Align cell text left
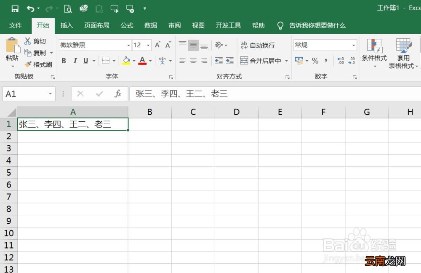This screenshot has width=421, height=273. (x=182, y=61)
